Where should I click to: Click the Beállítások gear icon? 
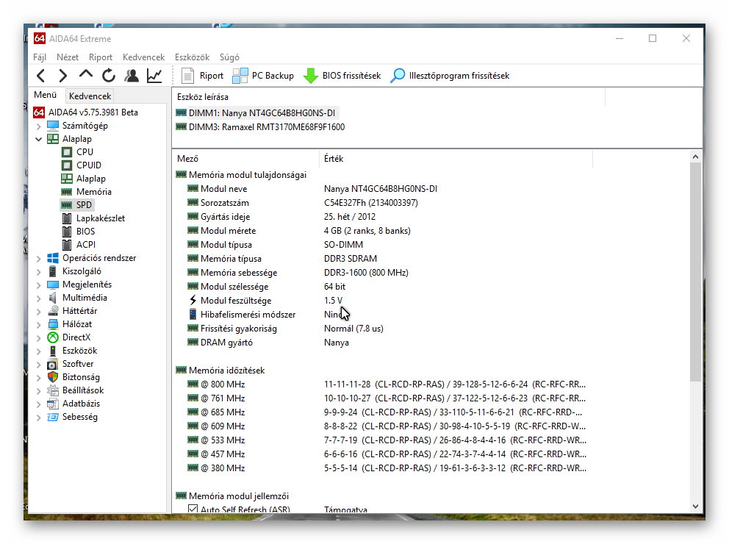coord(53,390)
